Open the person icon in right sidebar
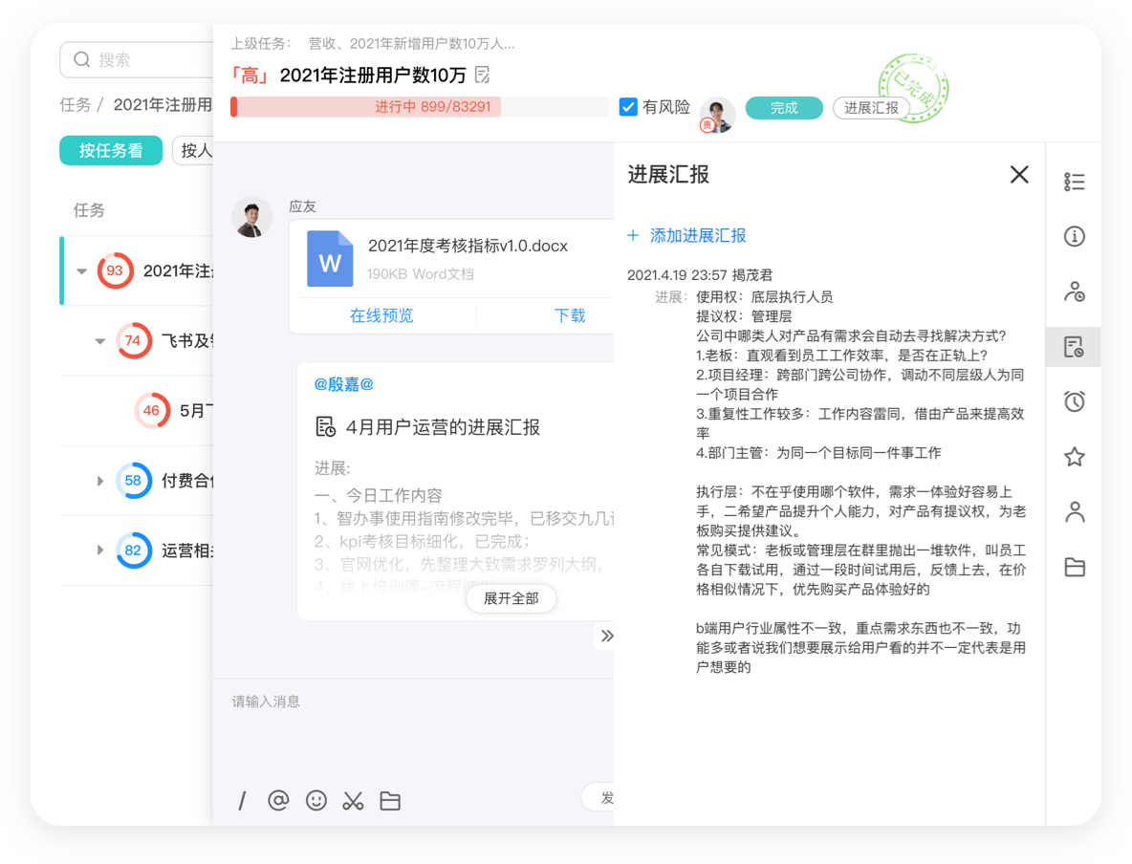Screen dimensions: 1132x864 tap(1075, 511)
